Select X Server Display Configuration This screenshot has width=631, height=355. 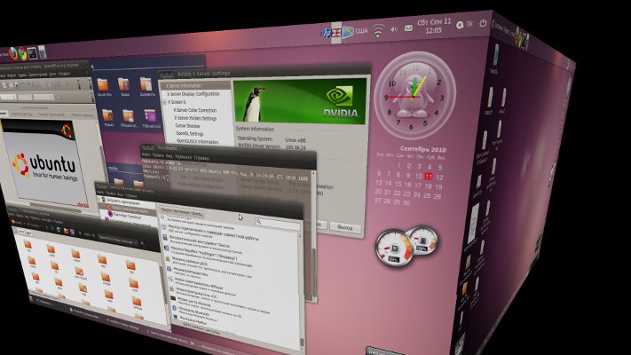point(193,94)
